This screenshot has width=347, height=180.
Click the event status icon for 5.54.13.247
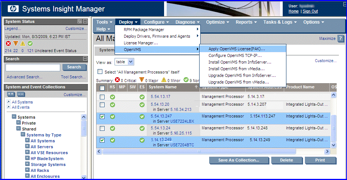tap(142, 116)
